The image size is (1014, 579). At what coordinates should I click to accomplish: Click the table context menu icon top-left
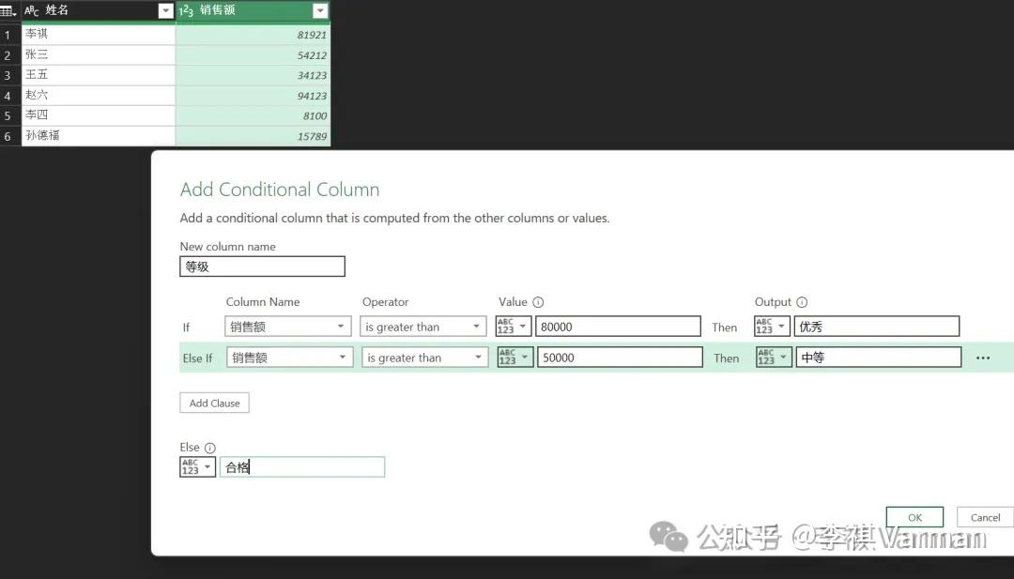pyautogui.click(x=8, y=9)
